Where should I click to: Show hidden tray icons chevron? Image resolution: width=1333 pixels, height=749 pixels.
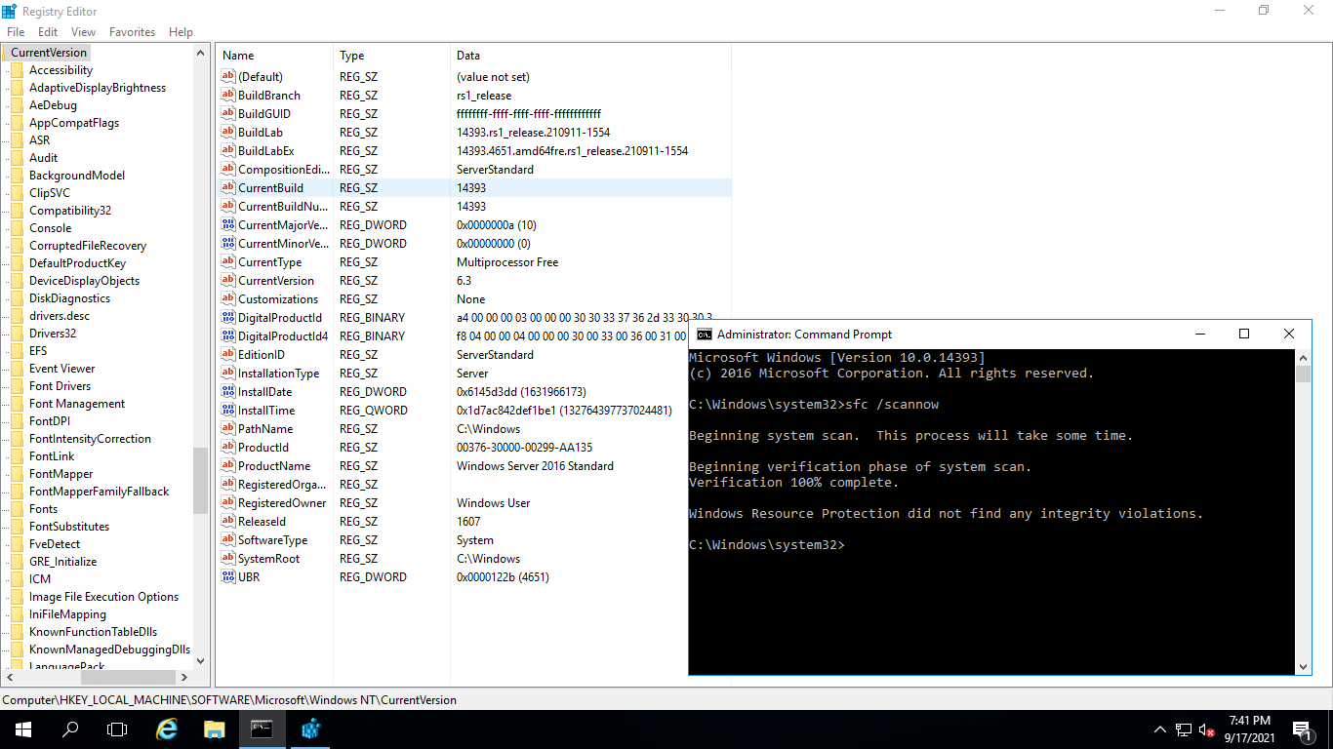(x=1160, y=729)
